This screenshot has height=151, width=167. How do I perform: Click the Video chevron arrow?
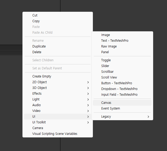88,111
